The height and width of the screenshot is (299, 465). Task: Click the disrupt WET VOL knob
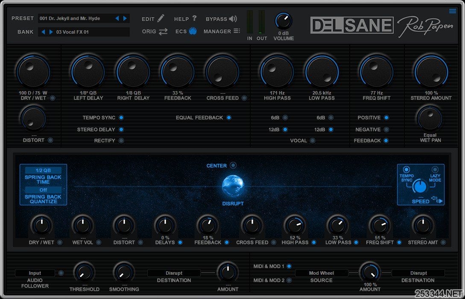(x=83, y=226)
